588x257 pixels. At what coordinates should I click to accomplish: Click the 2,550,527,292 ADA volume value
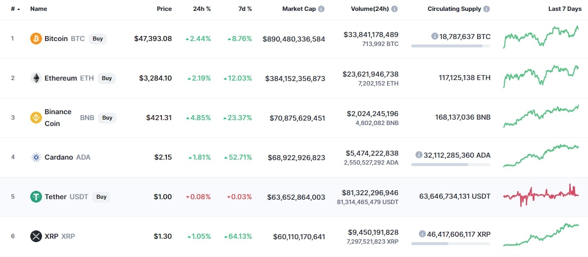coord(371,163)
